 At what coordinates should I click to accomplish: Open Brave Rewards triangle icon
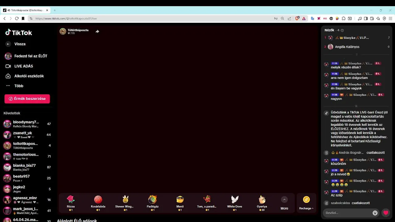[x=304, y=18]
